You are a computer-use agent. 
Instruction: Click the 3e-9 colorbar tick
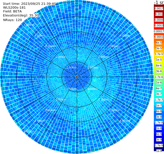[x=159, y=140]
